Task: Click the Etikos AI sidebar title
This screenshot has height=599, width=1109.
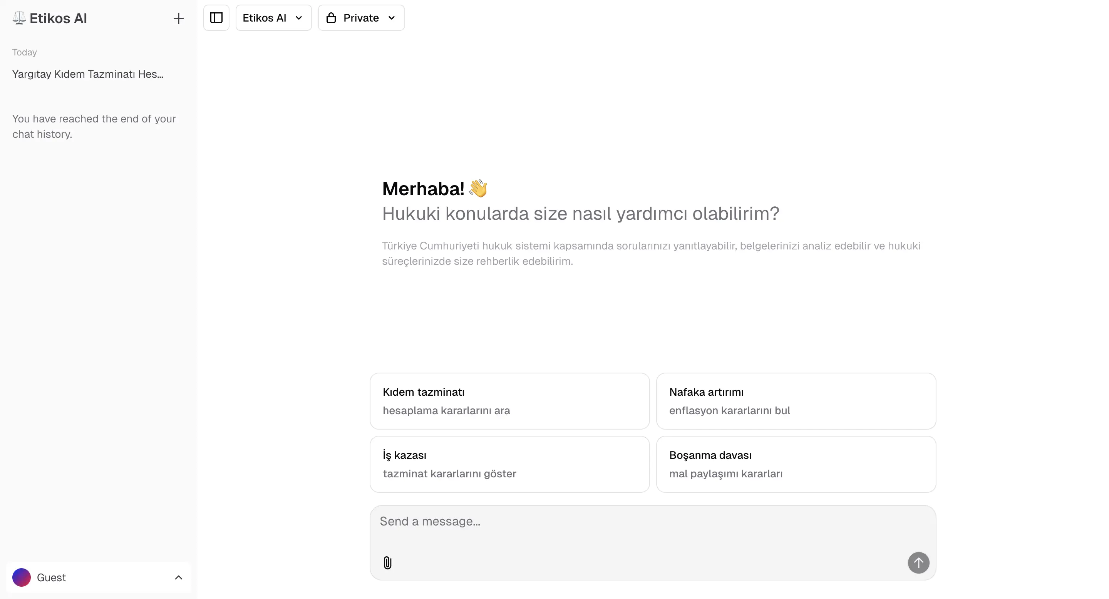Action: pos(58,18)
